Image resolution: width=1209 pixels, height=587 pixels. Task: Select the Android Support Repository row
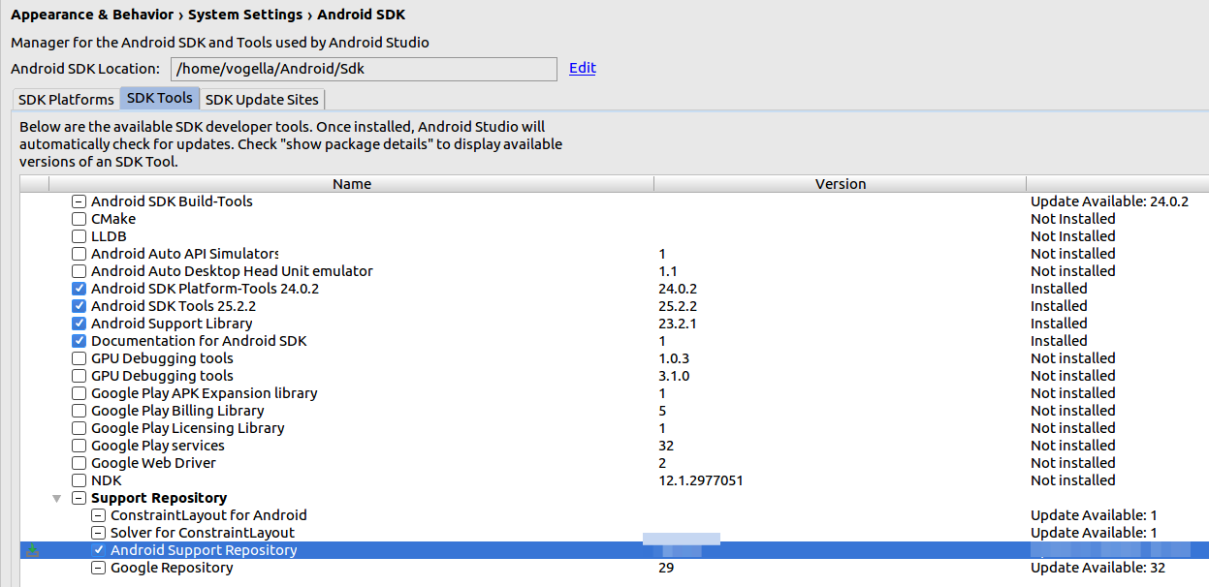click(615, 550)
